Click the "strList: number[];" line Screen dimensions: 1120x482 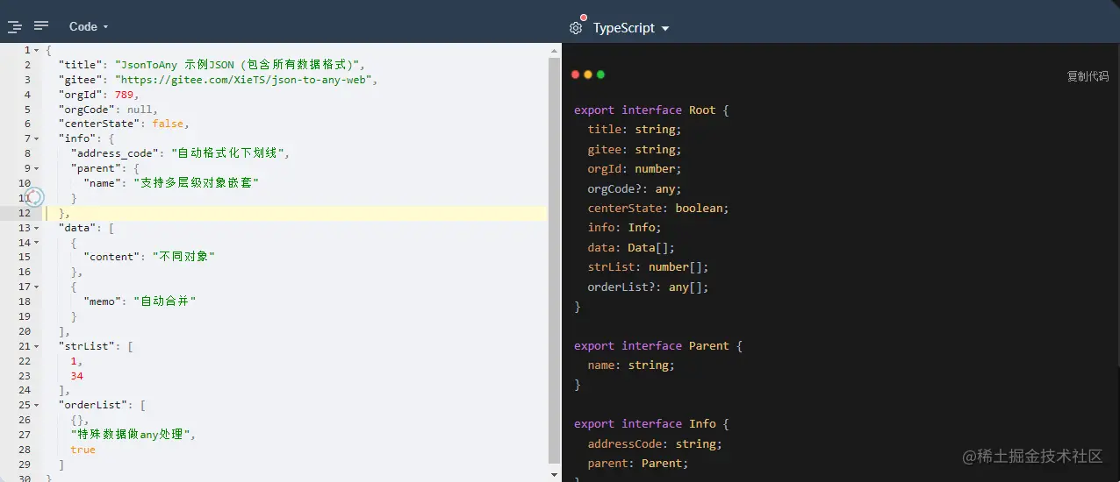pyautogui.click(x=648, y=267)
